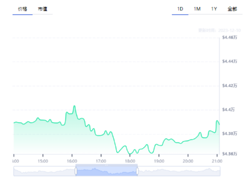Click the $4.4万 price axis label
Viewport: 245px width, 182px height.
coord(228,110)
